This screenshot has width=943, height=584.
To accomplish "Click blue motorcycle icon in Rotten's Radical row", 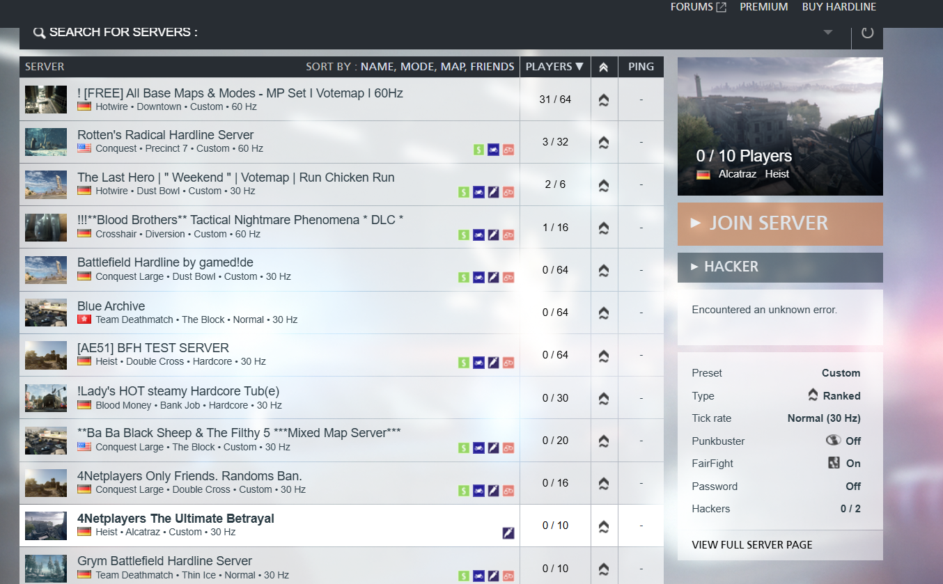I will [493, 149].
